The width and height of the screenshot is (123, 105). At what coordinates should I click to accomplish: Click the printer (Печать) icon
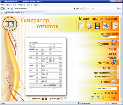pyautogui.click(x=106, y=26)
